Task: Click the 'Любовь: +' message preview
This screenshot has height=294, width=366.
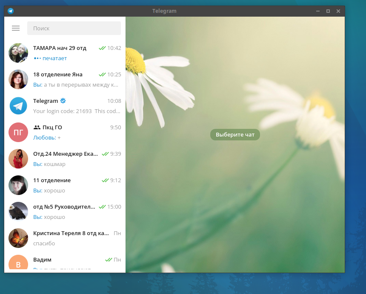Action: coord(47,138)
